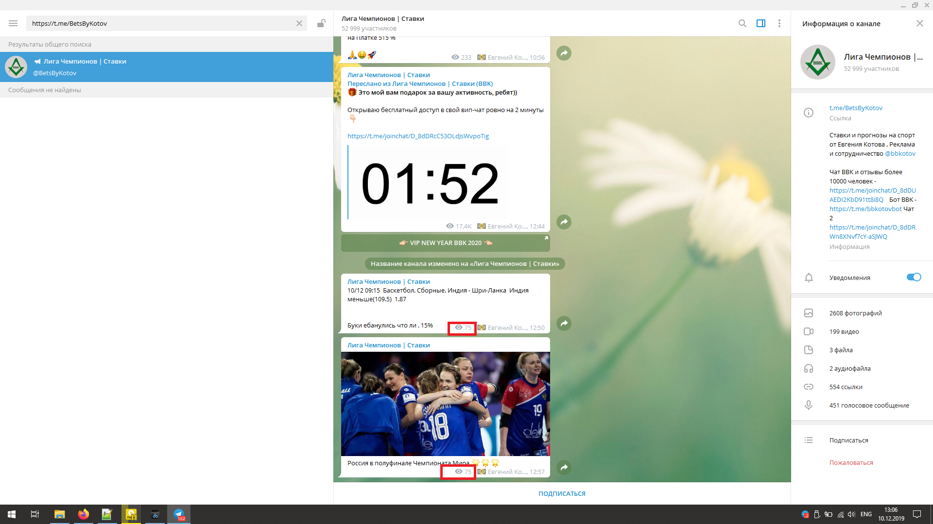Click the photos icon in info panel
933x524 pixels.
pyautogui.click(x=809, y=313)
